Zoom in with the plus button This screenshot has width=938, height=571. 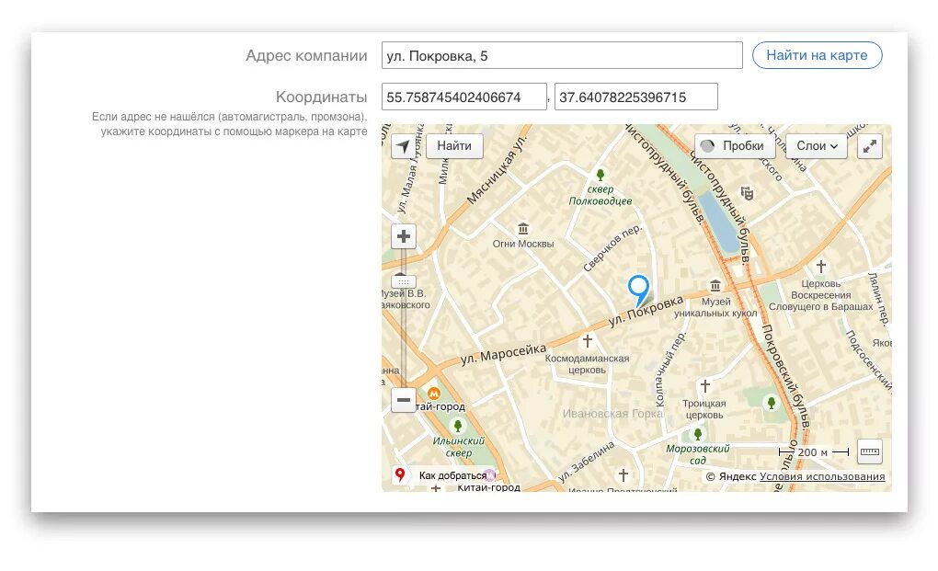coord(403,236)
